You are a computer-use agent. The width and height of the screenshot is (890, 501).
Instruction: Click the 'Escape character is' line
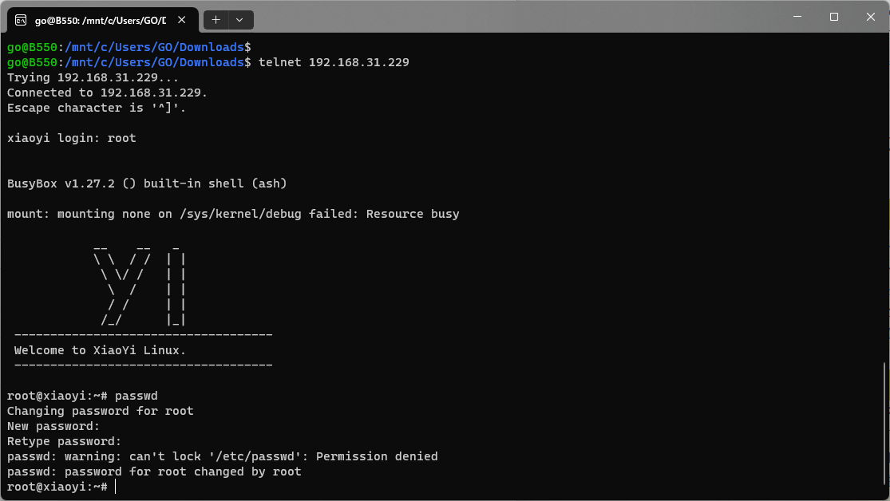coord(97,108)
